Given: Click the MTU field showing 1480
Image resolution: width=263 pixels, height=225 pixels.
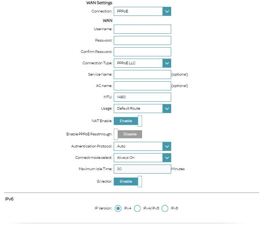Looking at the screenshot, I should click(142, 97).
